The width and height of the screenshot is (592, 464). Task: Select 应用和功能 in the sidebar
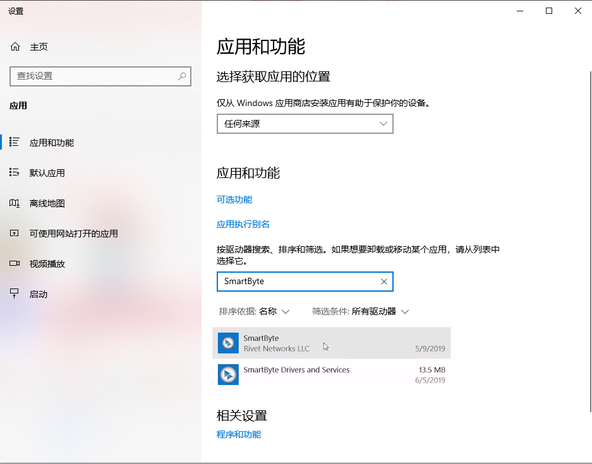(x=52, y=143)
